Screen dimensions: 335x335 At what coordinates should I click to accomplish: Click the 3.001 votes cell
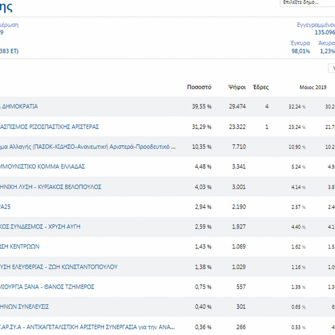tap(239, 187)
